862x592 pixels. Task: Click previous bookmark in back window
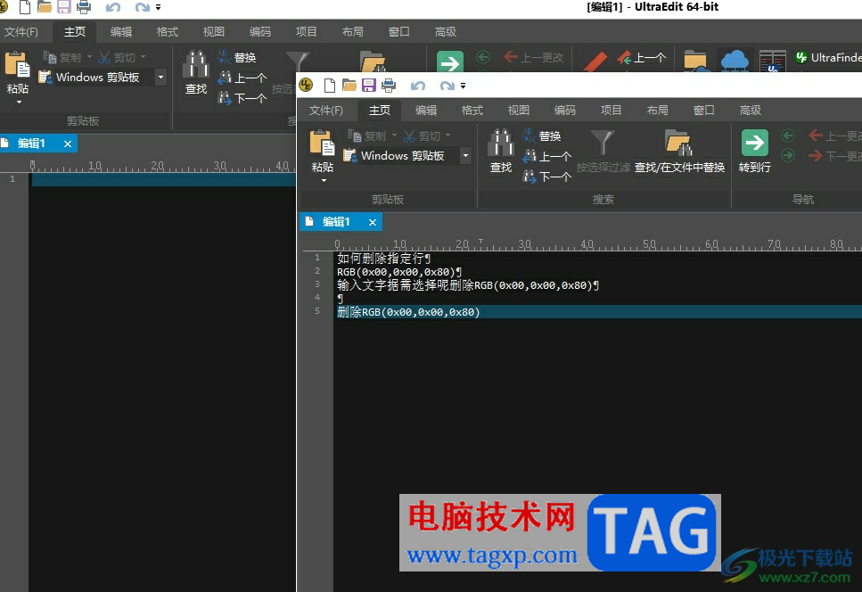tap(641, 57)
